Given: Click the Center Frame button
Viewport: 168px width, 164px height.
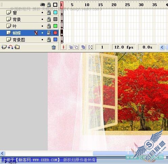Looking at the screenshot, I should 63,47.
